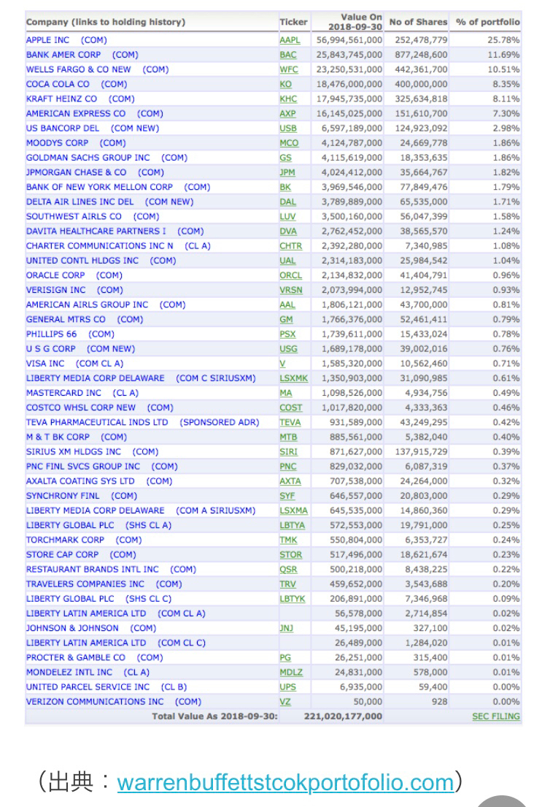542x807 pixels.
Task: Open the VISA INC company link
Action: coord(74,364)
